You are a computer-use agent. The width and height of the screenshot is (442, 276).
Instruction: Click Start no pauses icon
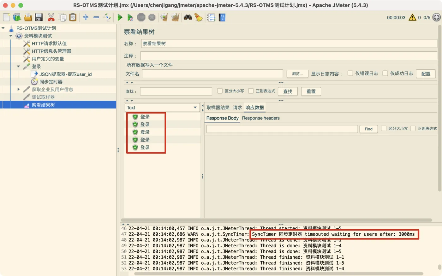click(x=130, y=17)
